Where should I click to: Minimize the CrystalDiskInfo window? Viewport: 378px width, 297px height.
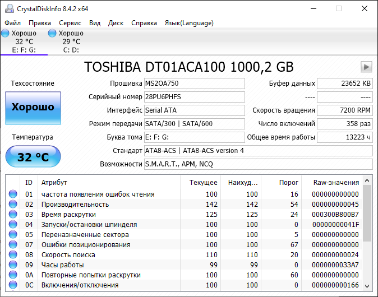314,8
